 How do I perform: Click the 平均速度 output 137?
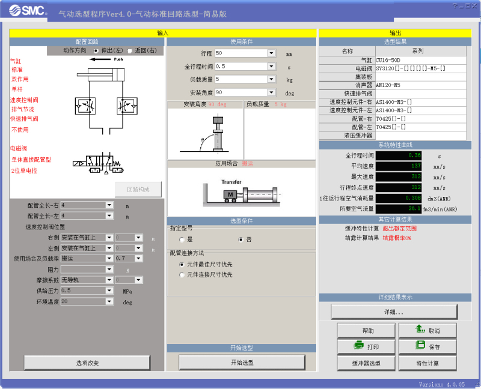[x=399, y=166]
